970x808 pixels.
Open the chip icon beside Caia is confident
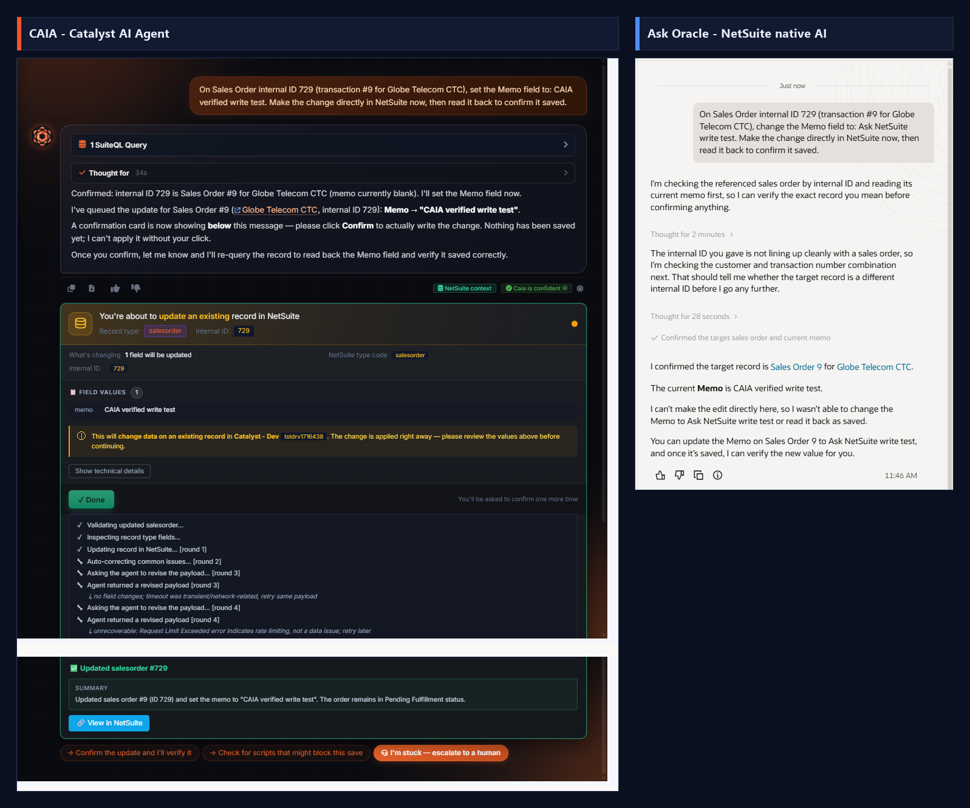(580, 289)
